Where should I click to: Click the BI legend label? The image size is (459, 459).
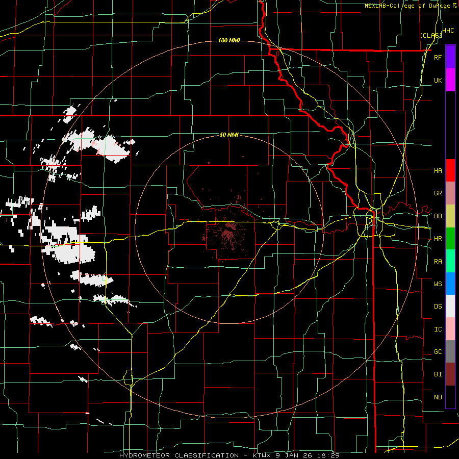[438, 374]
